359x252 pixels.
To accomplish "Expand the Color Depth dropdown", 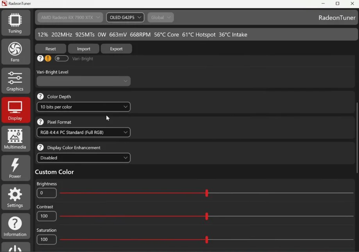I will [x=84, y=107].
